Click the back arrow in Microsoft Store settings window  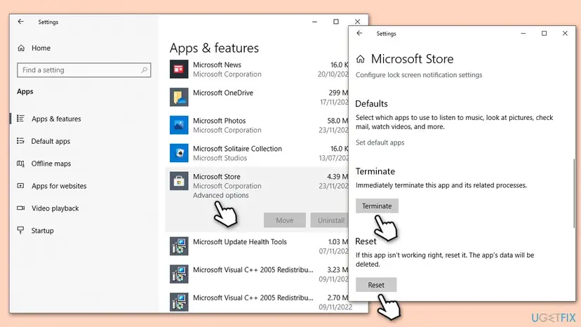coord(359,33)
